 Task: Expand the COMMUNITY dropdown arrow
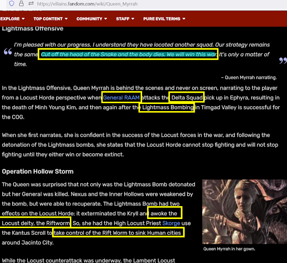click(x=106, y=19)
